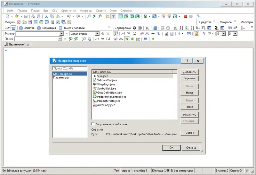The height and width of the screenshot is (175, 256).
Task: Click the sort Z to A descending icon
Action: coord(181,28)
